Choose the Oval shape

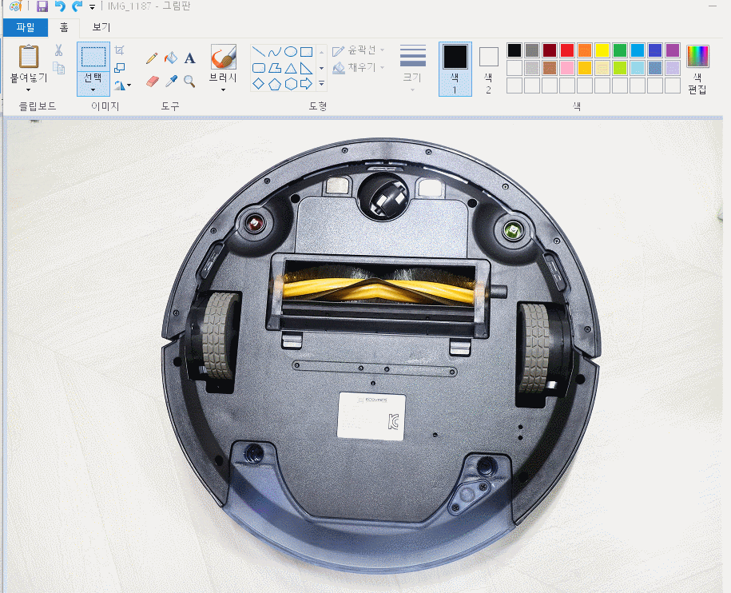pos(291,52)
